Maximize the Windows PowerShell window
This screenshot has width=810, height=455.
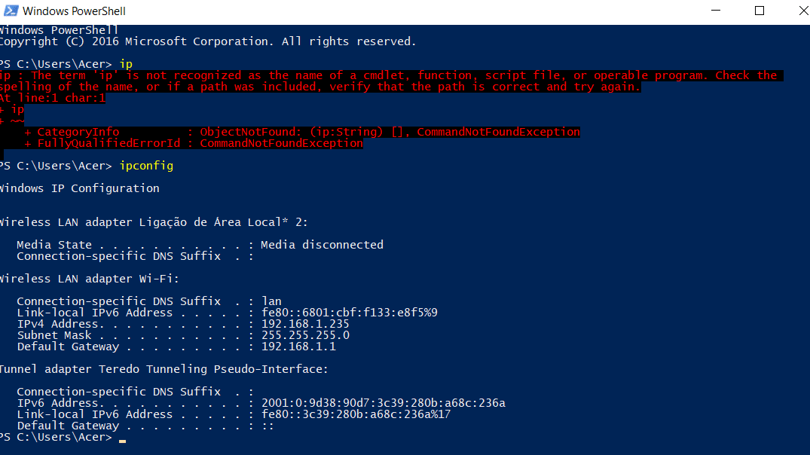[760, 11]
